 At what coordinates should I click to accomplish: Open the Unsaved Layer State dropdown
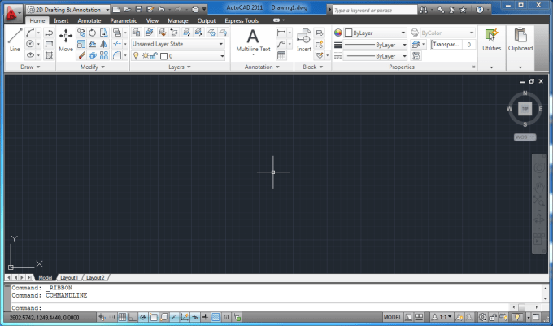pyautogui.click(x=178, y=44)
